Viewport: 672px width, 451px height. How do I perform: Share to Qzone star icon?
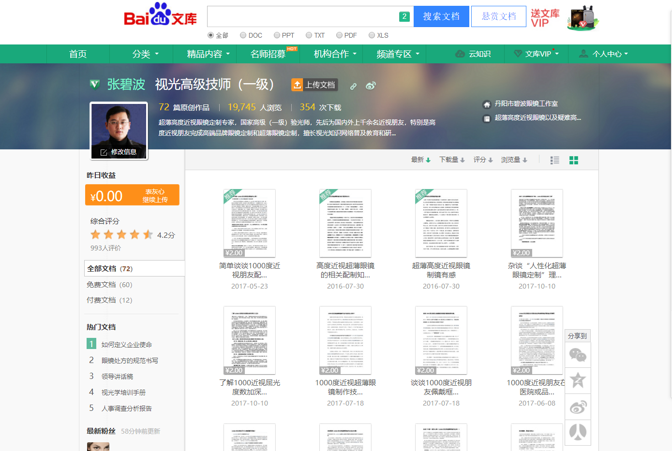[x=578, y=381]
